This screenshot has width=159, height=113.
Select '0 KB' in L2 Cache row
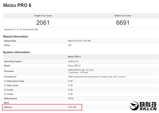click(x=70, y=90)
